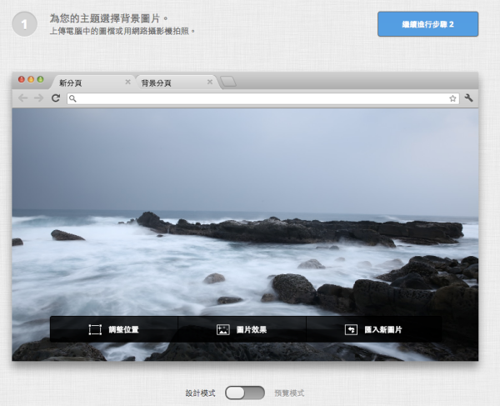The width and height of the screenshot is (500, 406).
Task: Click the green maximize window dot
Action: pyautogui.click(x=41, y=79)
